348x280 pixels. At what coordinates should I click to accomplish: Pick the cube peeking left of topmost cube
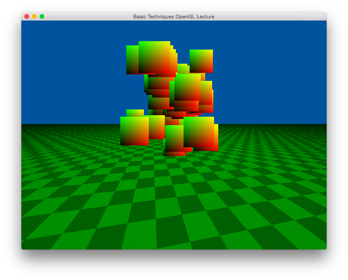coord(132,60)
